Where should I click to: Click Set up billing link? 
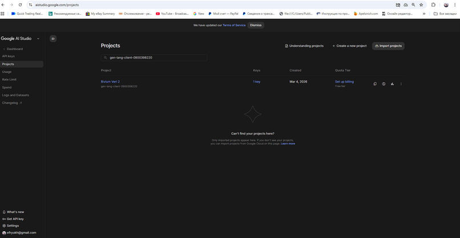click(344, 81)
